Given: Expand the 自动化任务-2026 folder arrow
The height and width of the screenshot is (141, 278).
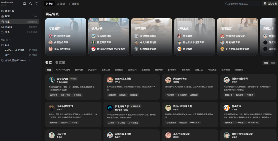Looking at the screenshot, I should coord(29,60).
